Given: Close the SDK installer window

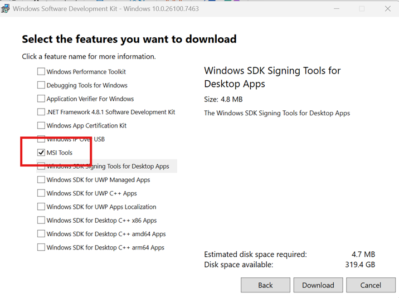Looking at the screenshot, I should point(387,9).
